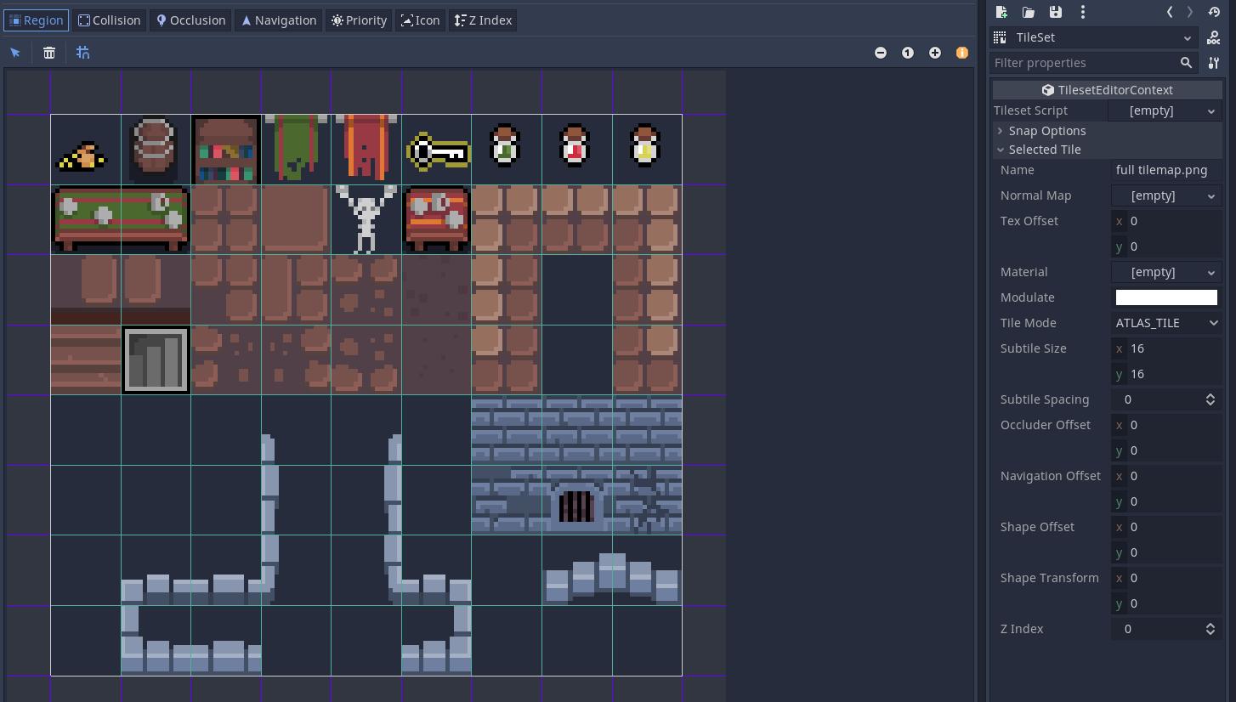Open the Normal Map dropdown
1236x702 pixels.
click(1166, 195)
